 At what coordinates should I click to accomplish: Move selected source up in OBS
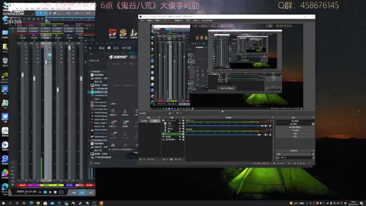[176, 159]
